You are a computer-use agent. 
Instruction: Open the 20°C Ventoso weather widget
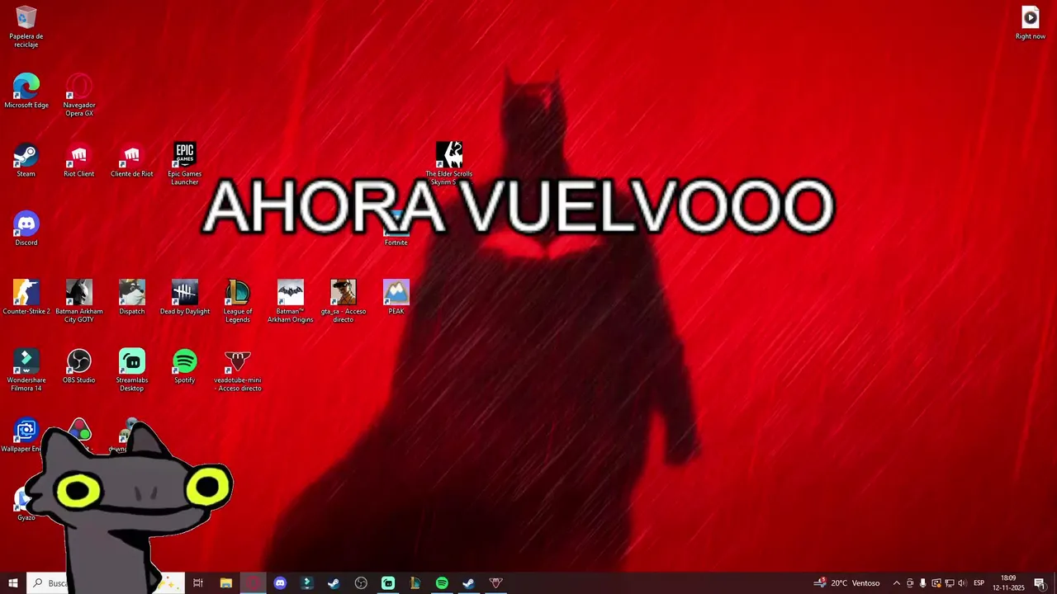point(847,583)
